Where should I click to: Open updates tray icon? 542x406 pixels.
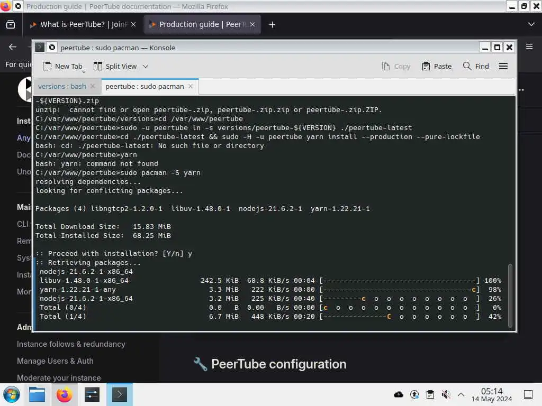click(414, 394)
